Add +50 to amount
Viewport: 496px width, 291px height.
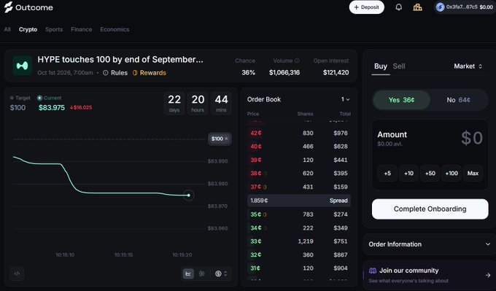[x=430, y=174]
